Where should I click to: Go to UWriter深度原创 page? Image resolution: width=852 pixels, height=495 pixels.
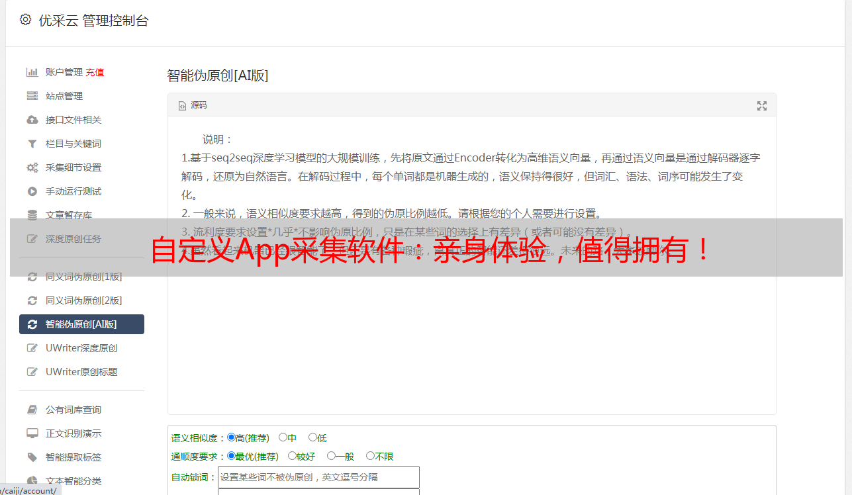tap(81, 348)
